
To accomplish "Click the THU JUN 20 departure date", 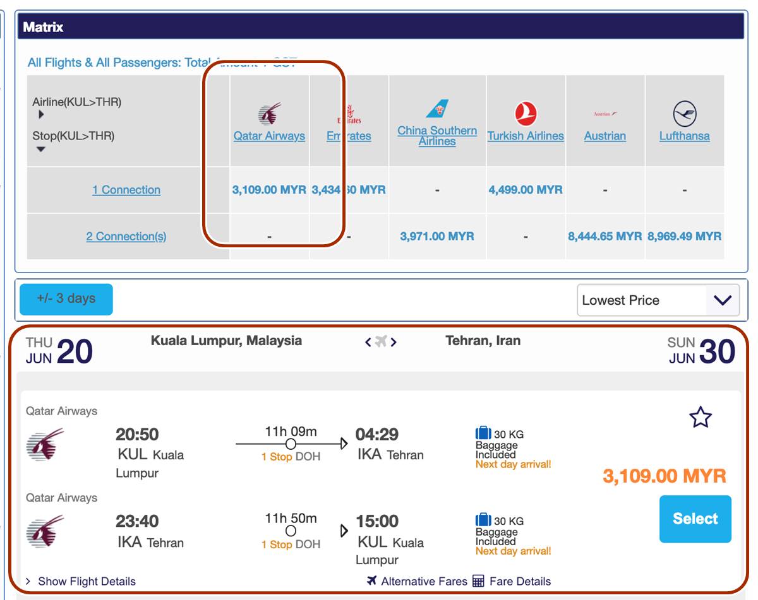I will (59, 351).
